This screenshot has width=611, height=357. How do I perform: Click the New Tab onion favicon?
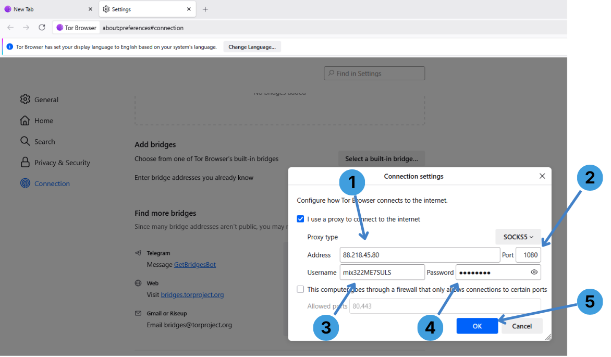[x=8, y=9]
